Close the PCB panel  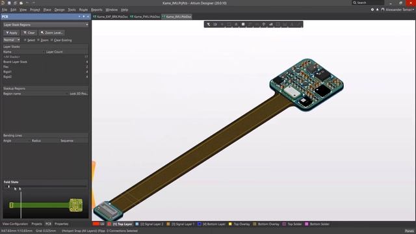pos(88,16)
